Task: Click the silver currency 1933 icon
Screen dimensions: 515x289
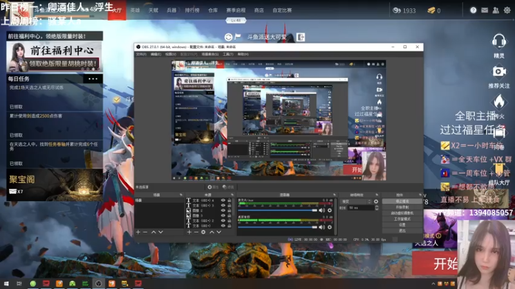Action: (x=397, y=10)
